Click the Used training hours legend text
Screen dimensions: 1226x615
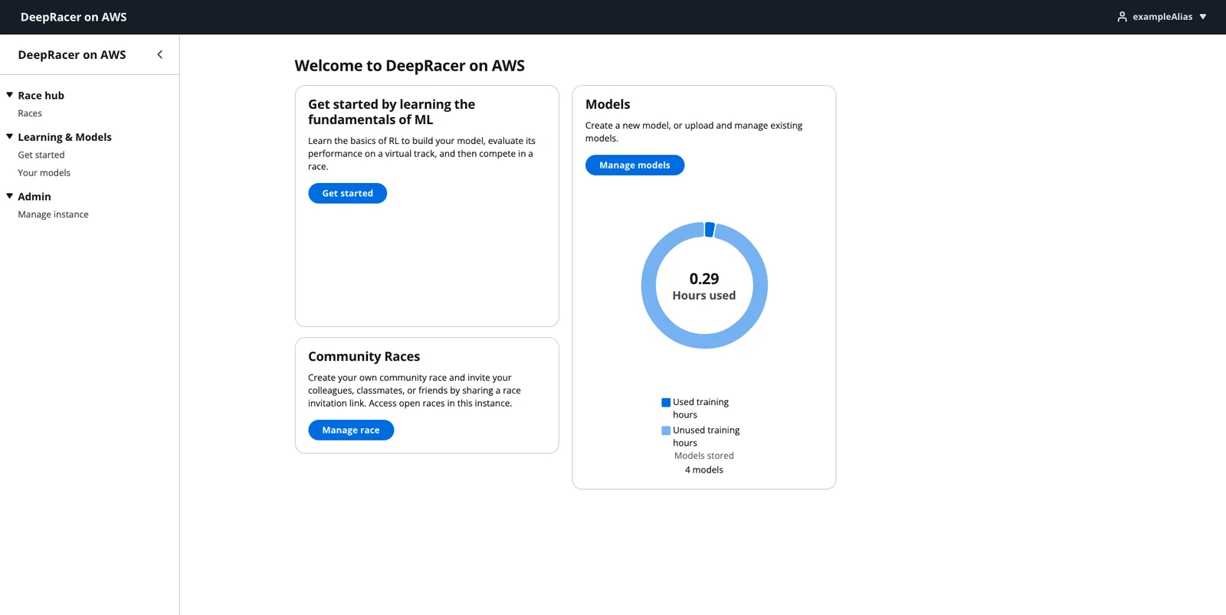[701, 408]
